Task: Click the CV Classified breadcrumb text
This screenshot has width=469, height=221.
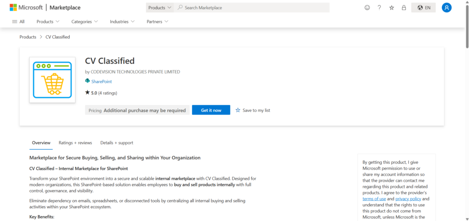Action: pos(58,37)
